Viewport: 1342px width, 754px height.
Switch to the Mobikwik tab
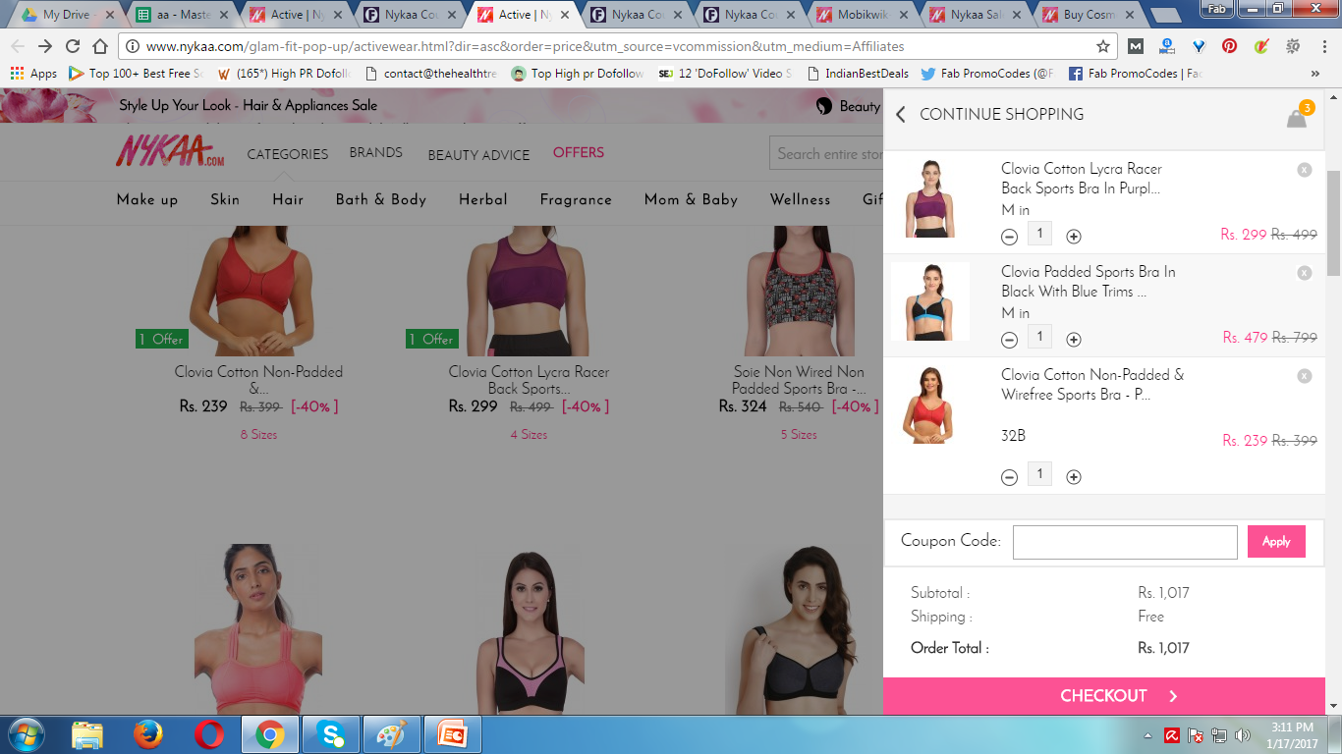coord(863,15)
